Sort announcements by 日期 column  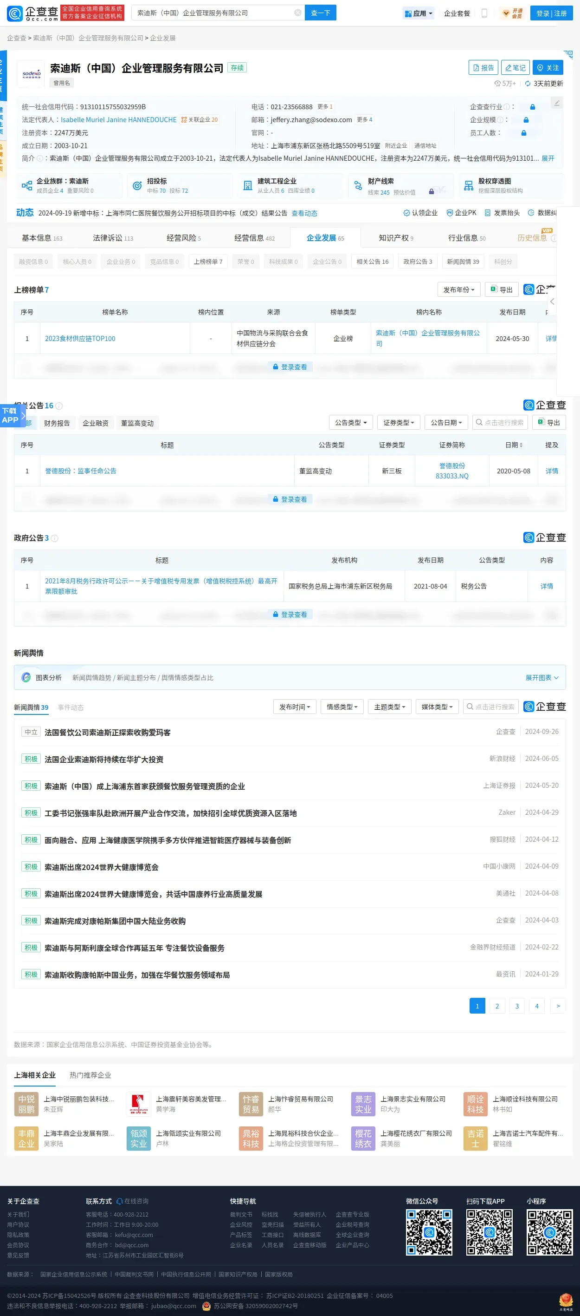pos(514,445)
